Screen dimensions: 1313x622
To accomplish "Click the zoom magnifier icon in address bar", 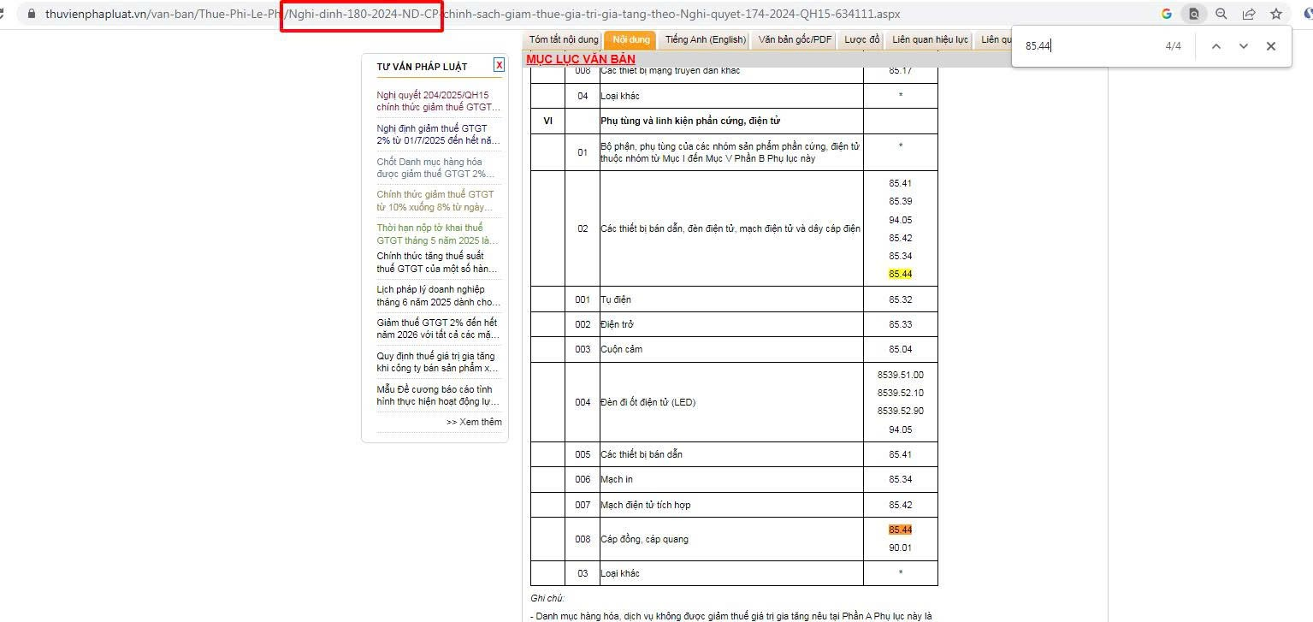I will (x=1221, y=14).
